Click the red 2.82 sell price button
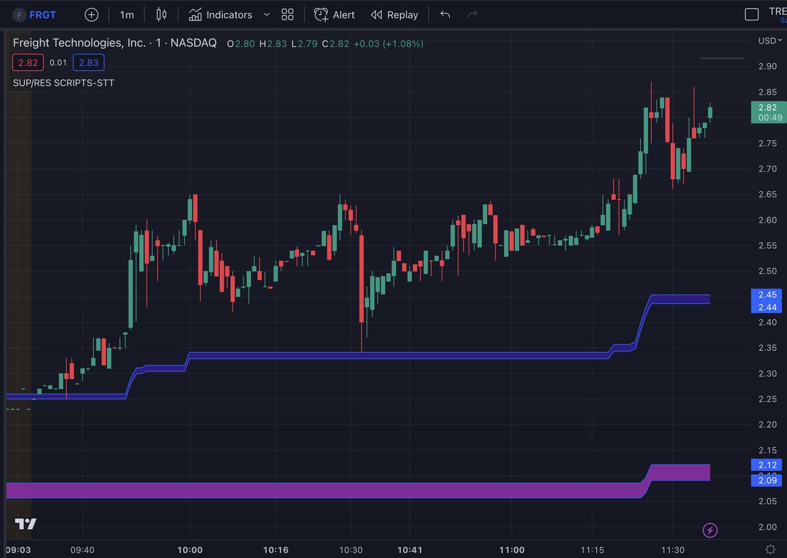The image size is (787, 558). click(x=28, y=63)
